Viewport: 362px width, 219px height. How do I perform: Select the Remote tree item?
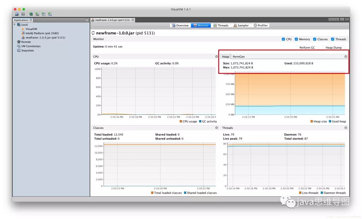26,42
